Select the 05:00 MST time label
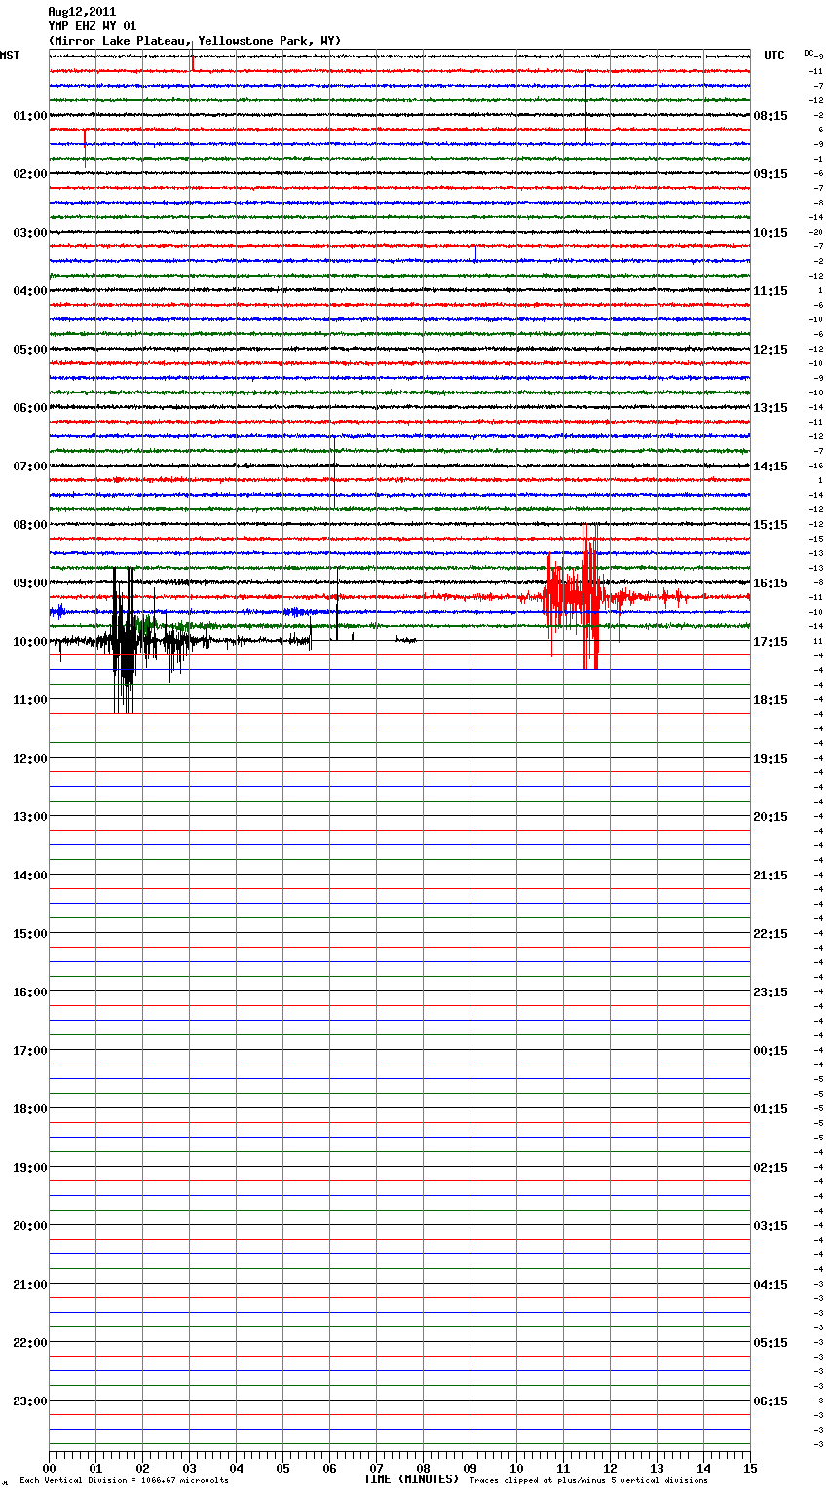Viewport: 828px width, 1494px height. coord(30,350)
